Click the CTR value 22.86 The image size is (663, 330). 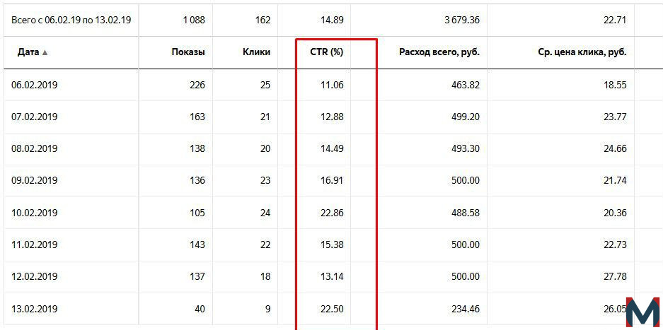click(x=331, y=213)
